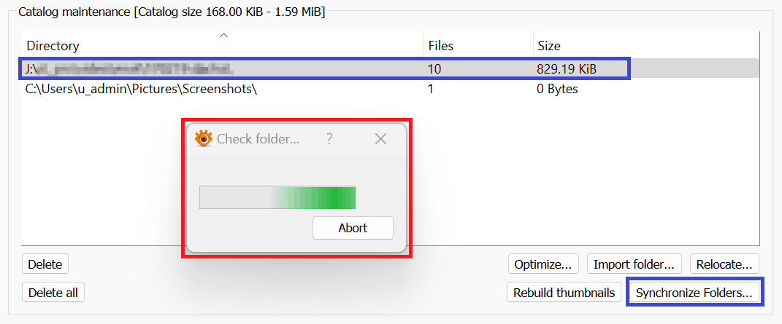Click the sort arrow above Directory
The height and width of the screenshot is (324, 782).
(x=224, y=35)
